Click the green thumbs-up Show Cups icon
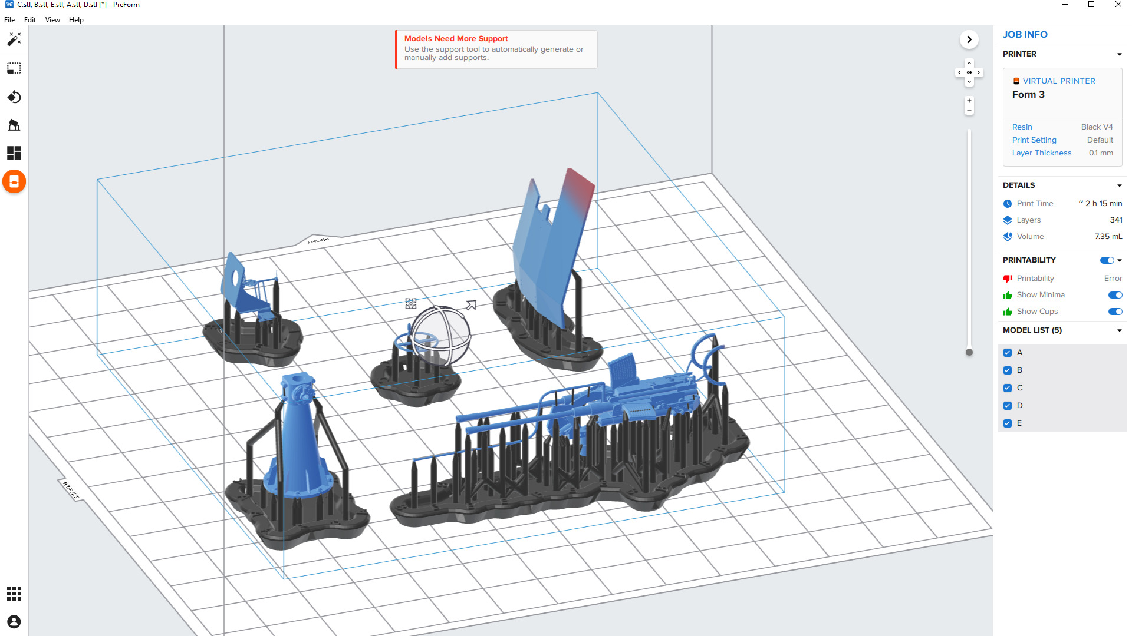The image size is (1132, 636). click(1008, 312)
